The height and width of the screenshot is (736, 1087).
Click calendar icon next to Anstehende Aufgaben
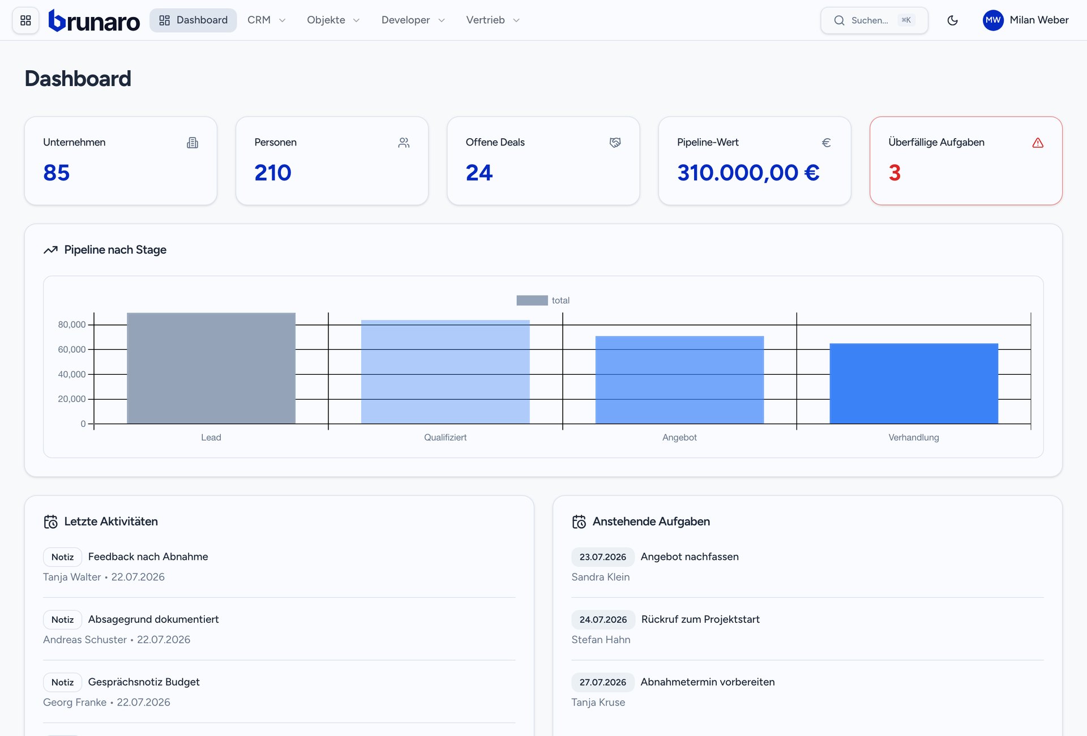coord(579,521)
